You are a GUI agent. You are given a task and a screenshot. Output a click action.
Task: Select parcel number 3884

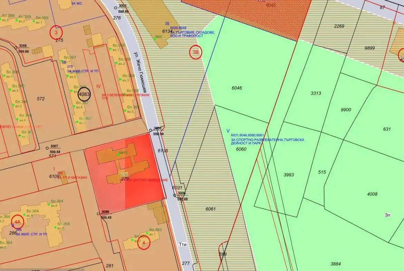pyautogui.click(x=336, y=264)
